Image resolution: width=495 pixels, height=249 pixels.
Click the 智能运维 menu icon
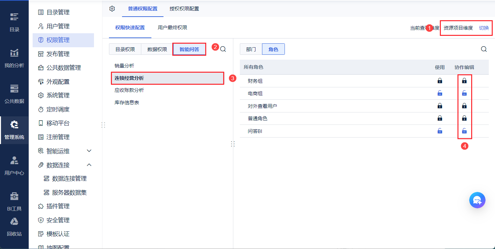pyautogui.click(x=41, y=151)
